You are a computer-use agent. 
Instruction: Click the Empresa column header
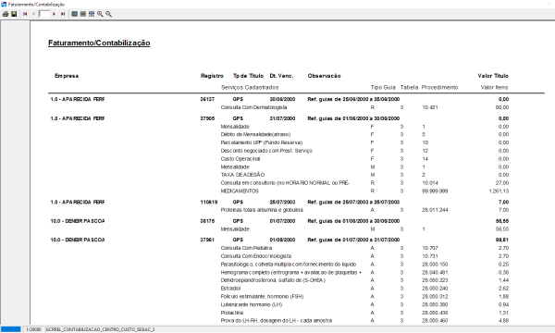67,76
